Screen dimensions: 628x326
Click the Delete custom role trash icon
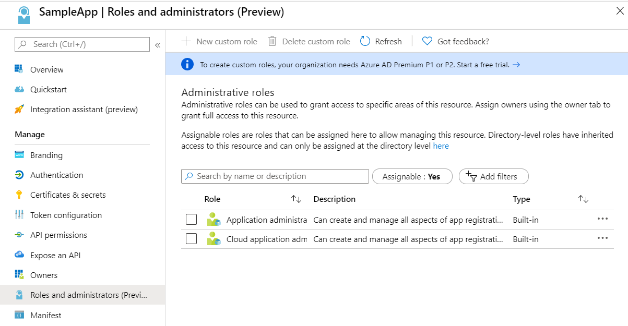(272, 41)
